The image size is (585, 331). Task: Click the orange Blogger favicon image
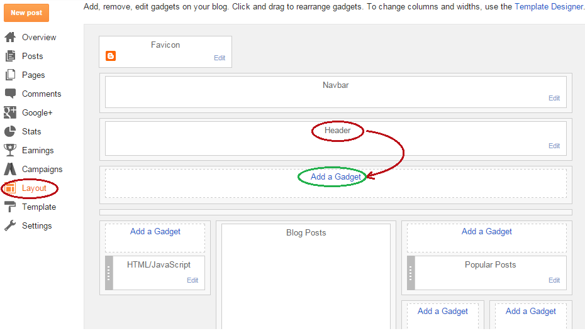point(111,56)
